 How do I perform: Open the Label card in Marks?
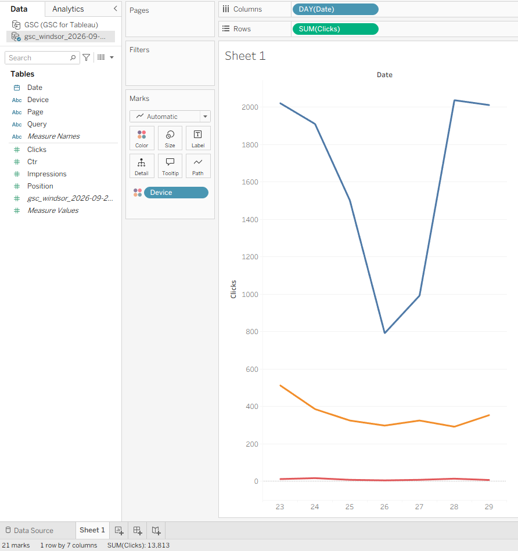coord(198,138)
